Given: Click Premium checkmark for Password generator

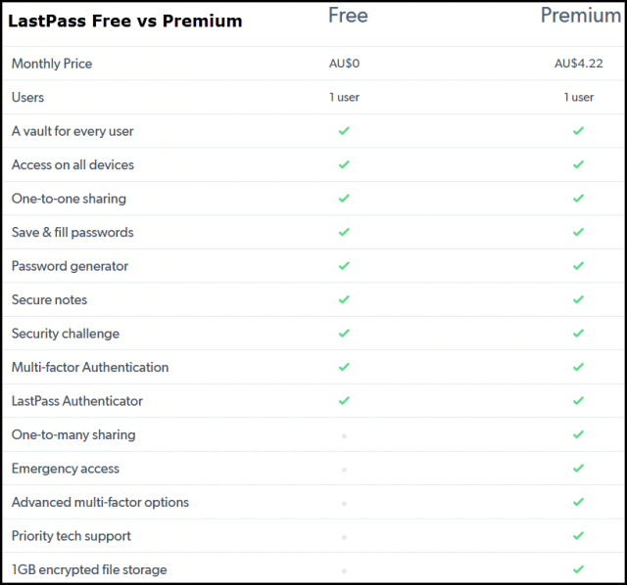Looking at the screenshot, I should pyautogui.click(x=578, y=266).
